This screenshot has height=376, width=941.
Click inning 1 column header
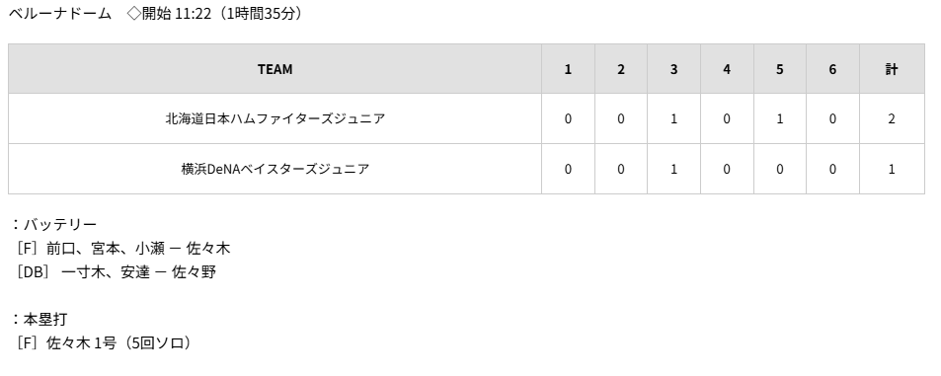point(568,69)
